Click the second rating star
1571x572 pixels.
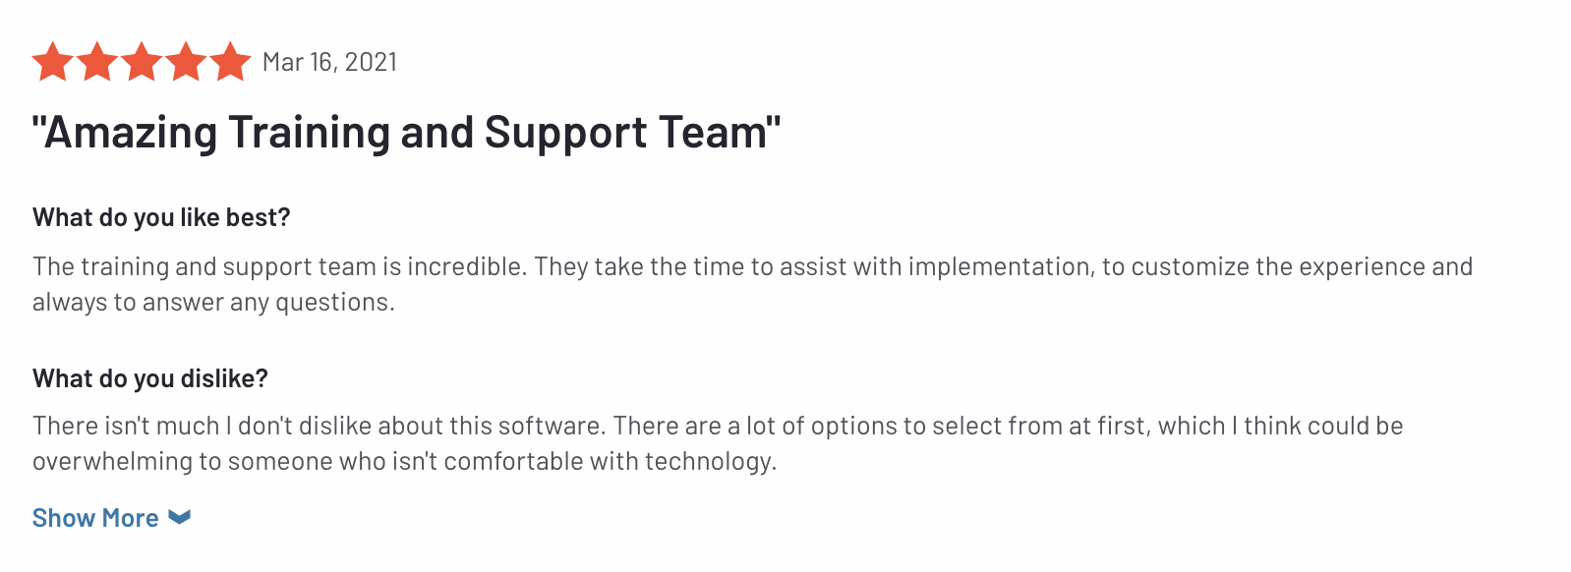coord(99,61)
